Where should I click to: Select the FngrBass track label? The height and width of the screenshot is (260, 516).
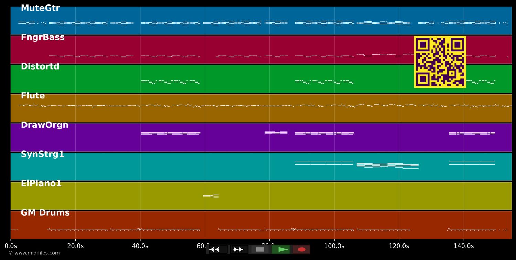43,38
